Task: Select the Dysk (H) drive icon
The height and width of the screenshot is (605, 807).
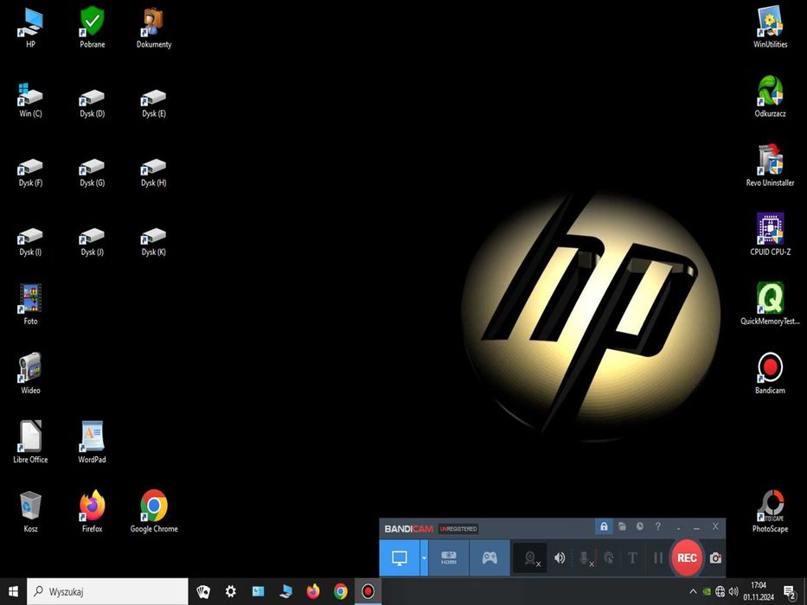Action: pos(154,172)
